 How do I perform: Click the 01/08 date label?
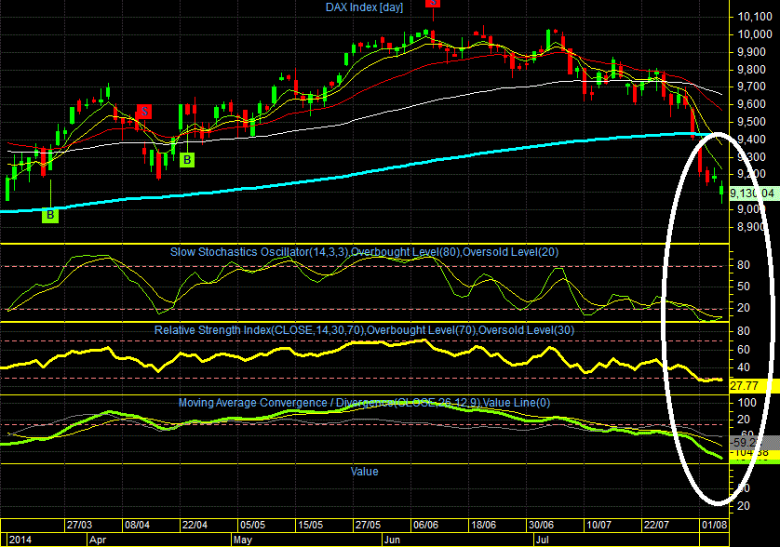pos(714,525)
